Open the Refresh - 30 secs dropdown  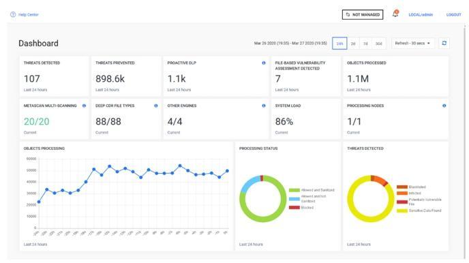[x=412, y=44]
